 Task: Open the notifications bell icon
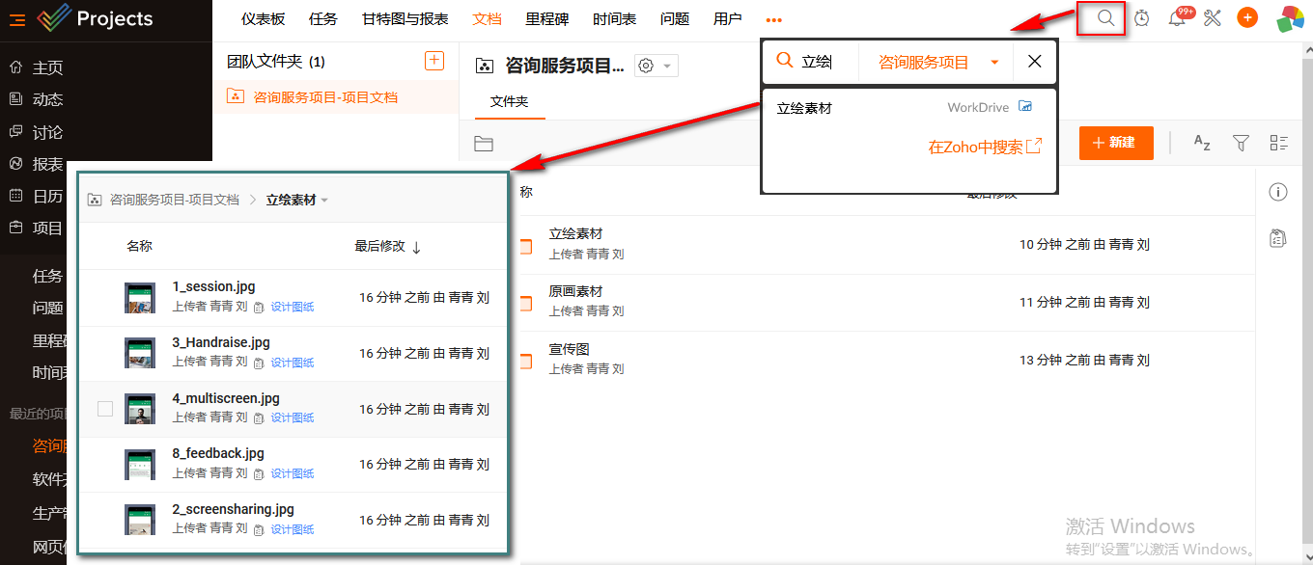1177,18
